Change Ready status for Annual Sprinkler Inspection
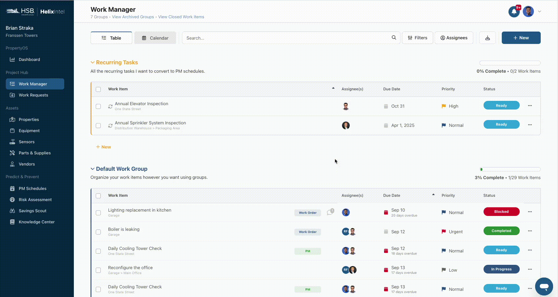This screenshot has width=558, height=297. click(x=501, y=124)
